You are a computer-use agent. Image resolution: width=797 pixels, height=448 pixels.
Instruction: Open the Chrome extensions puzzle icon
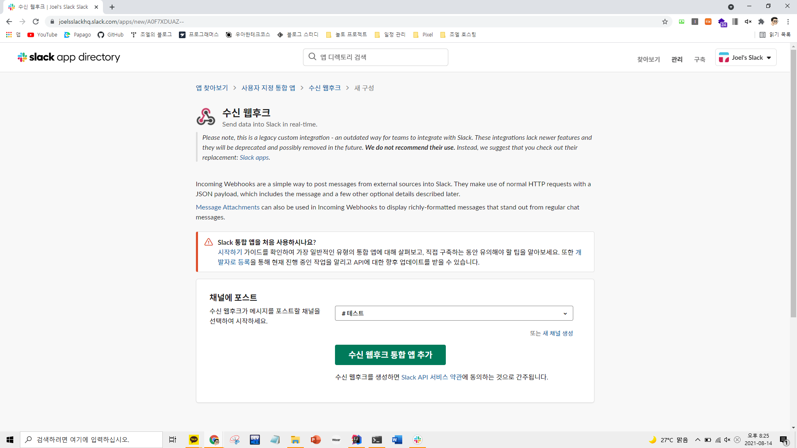761,22
